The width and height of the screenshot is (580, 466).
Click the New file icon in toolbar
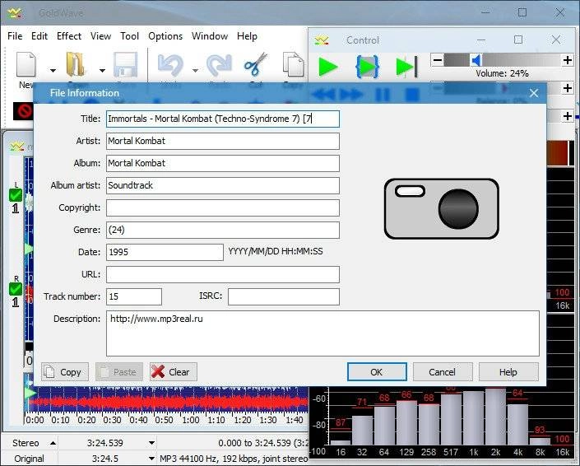pyautogui.click(x=26, y=65)
